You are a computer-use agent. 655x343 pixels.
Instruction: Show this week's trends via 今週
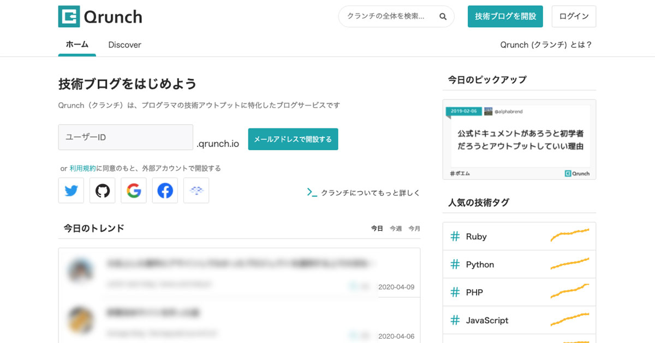point(395,228)
